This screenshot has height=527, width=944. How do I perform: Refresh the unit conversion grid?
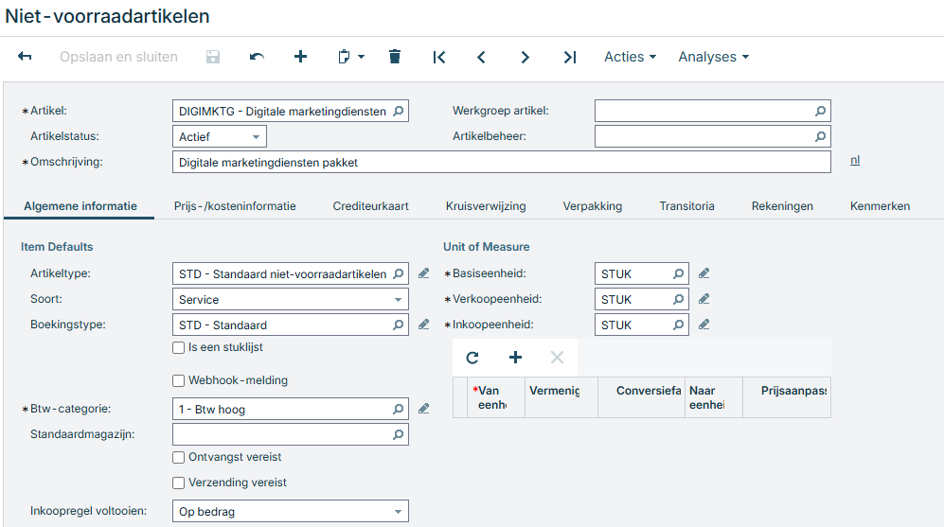[x=472, y=357]
